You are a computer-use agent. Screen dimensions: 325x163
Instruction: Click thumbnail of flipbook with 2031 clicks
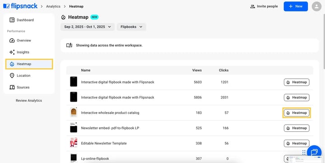pyautogui.click(x=74, y=97)
